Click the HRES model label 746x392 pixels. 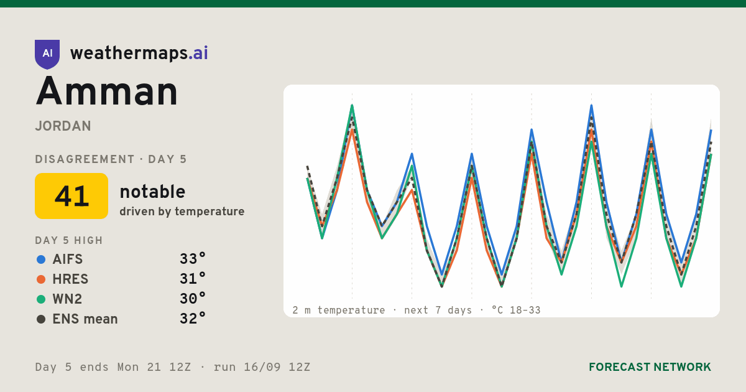70,279
